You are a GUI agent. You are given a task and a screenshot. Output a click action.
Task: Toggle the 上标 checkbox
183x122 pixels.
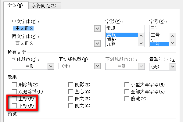pos(14,99)
